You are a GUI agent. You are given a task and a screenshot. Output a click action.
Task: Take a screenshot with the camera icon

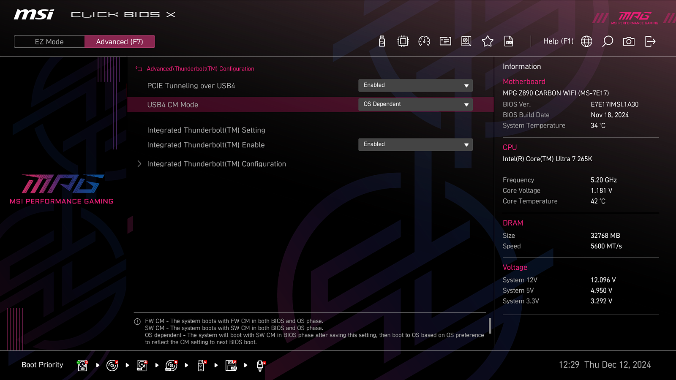(629, 41)
